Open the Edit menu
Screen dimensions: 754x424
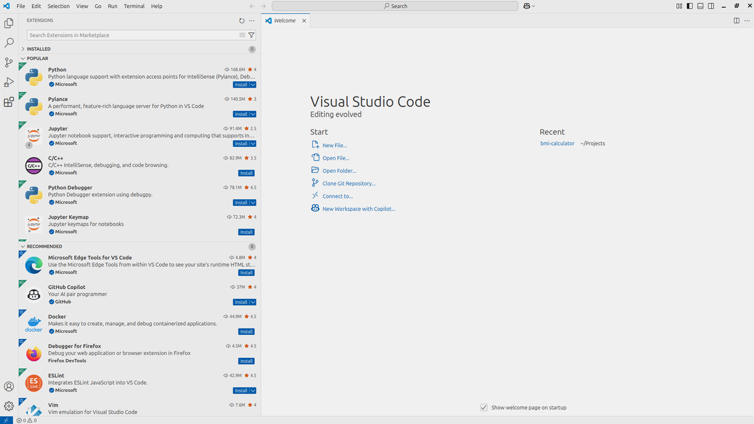[x=36, y=6]
